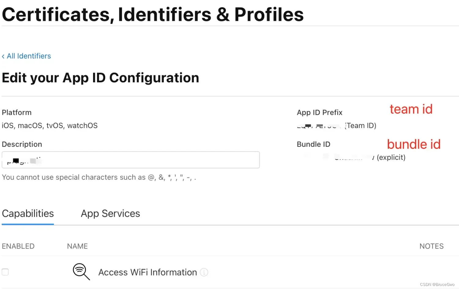Click the NAME column header
Image resolution: width=459 pixels, height=289 pixels.
[x=77, y=246]
